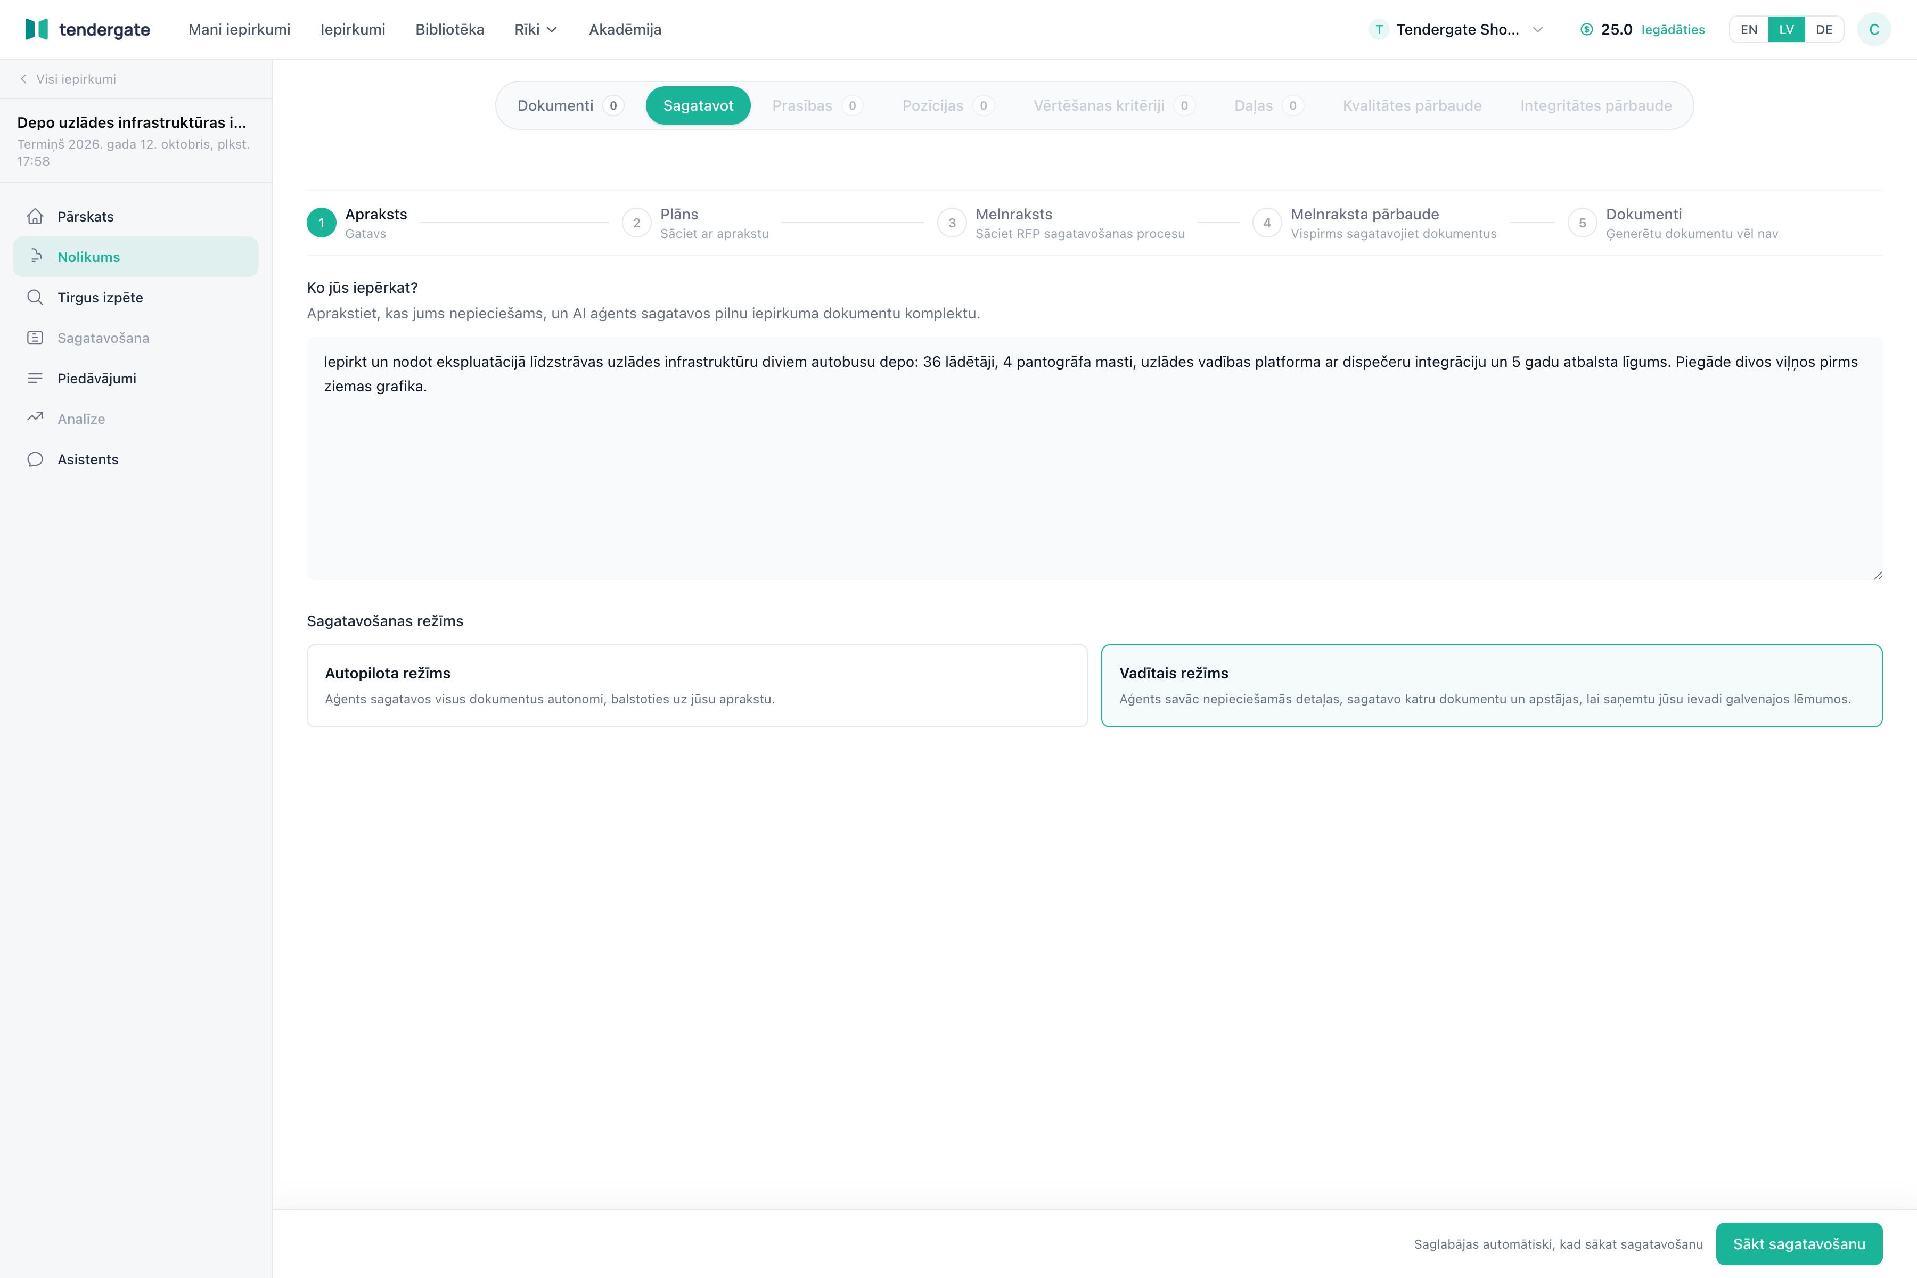This screenshot has width=1917, height=1278.
Task: Click the Sagatavošana list icon
Action: pos(35,338)
